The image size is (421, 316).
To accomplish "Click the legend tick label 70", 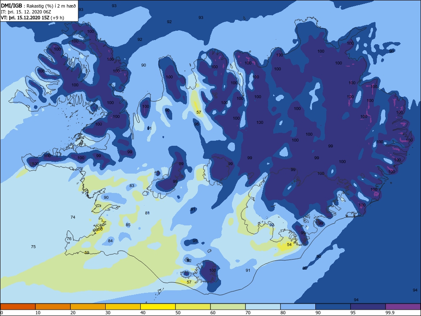I will 248,313.
